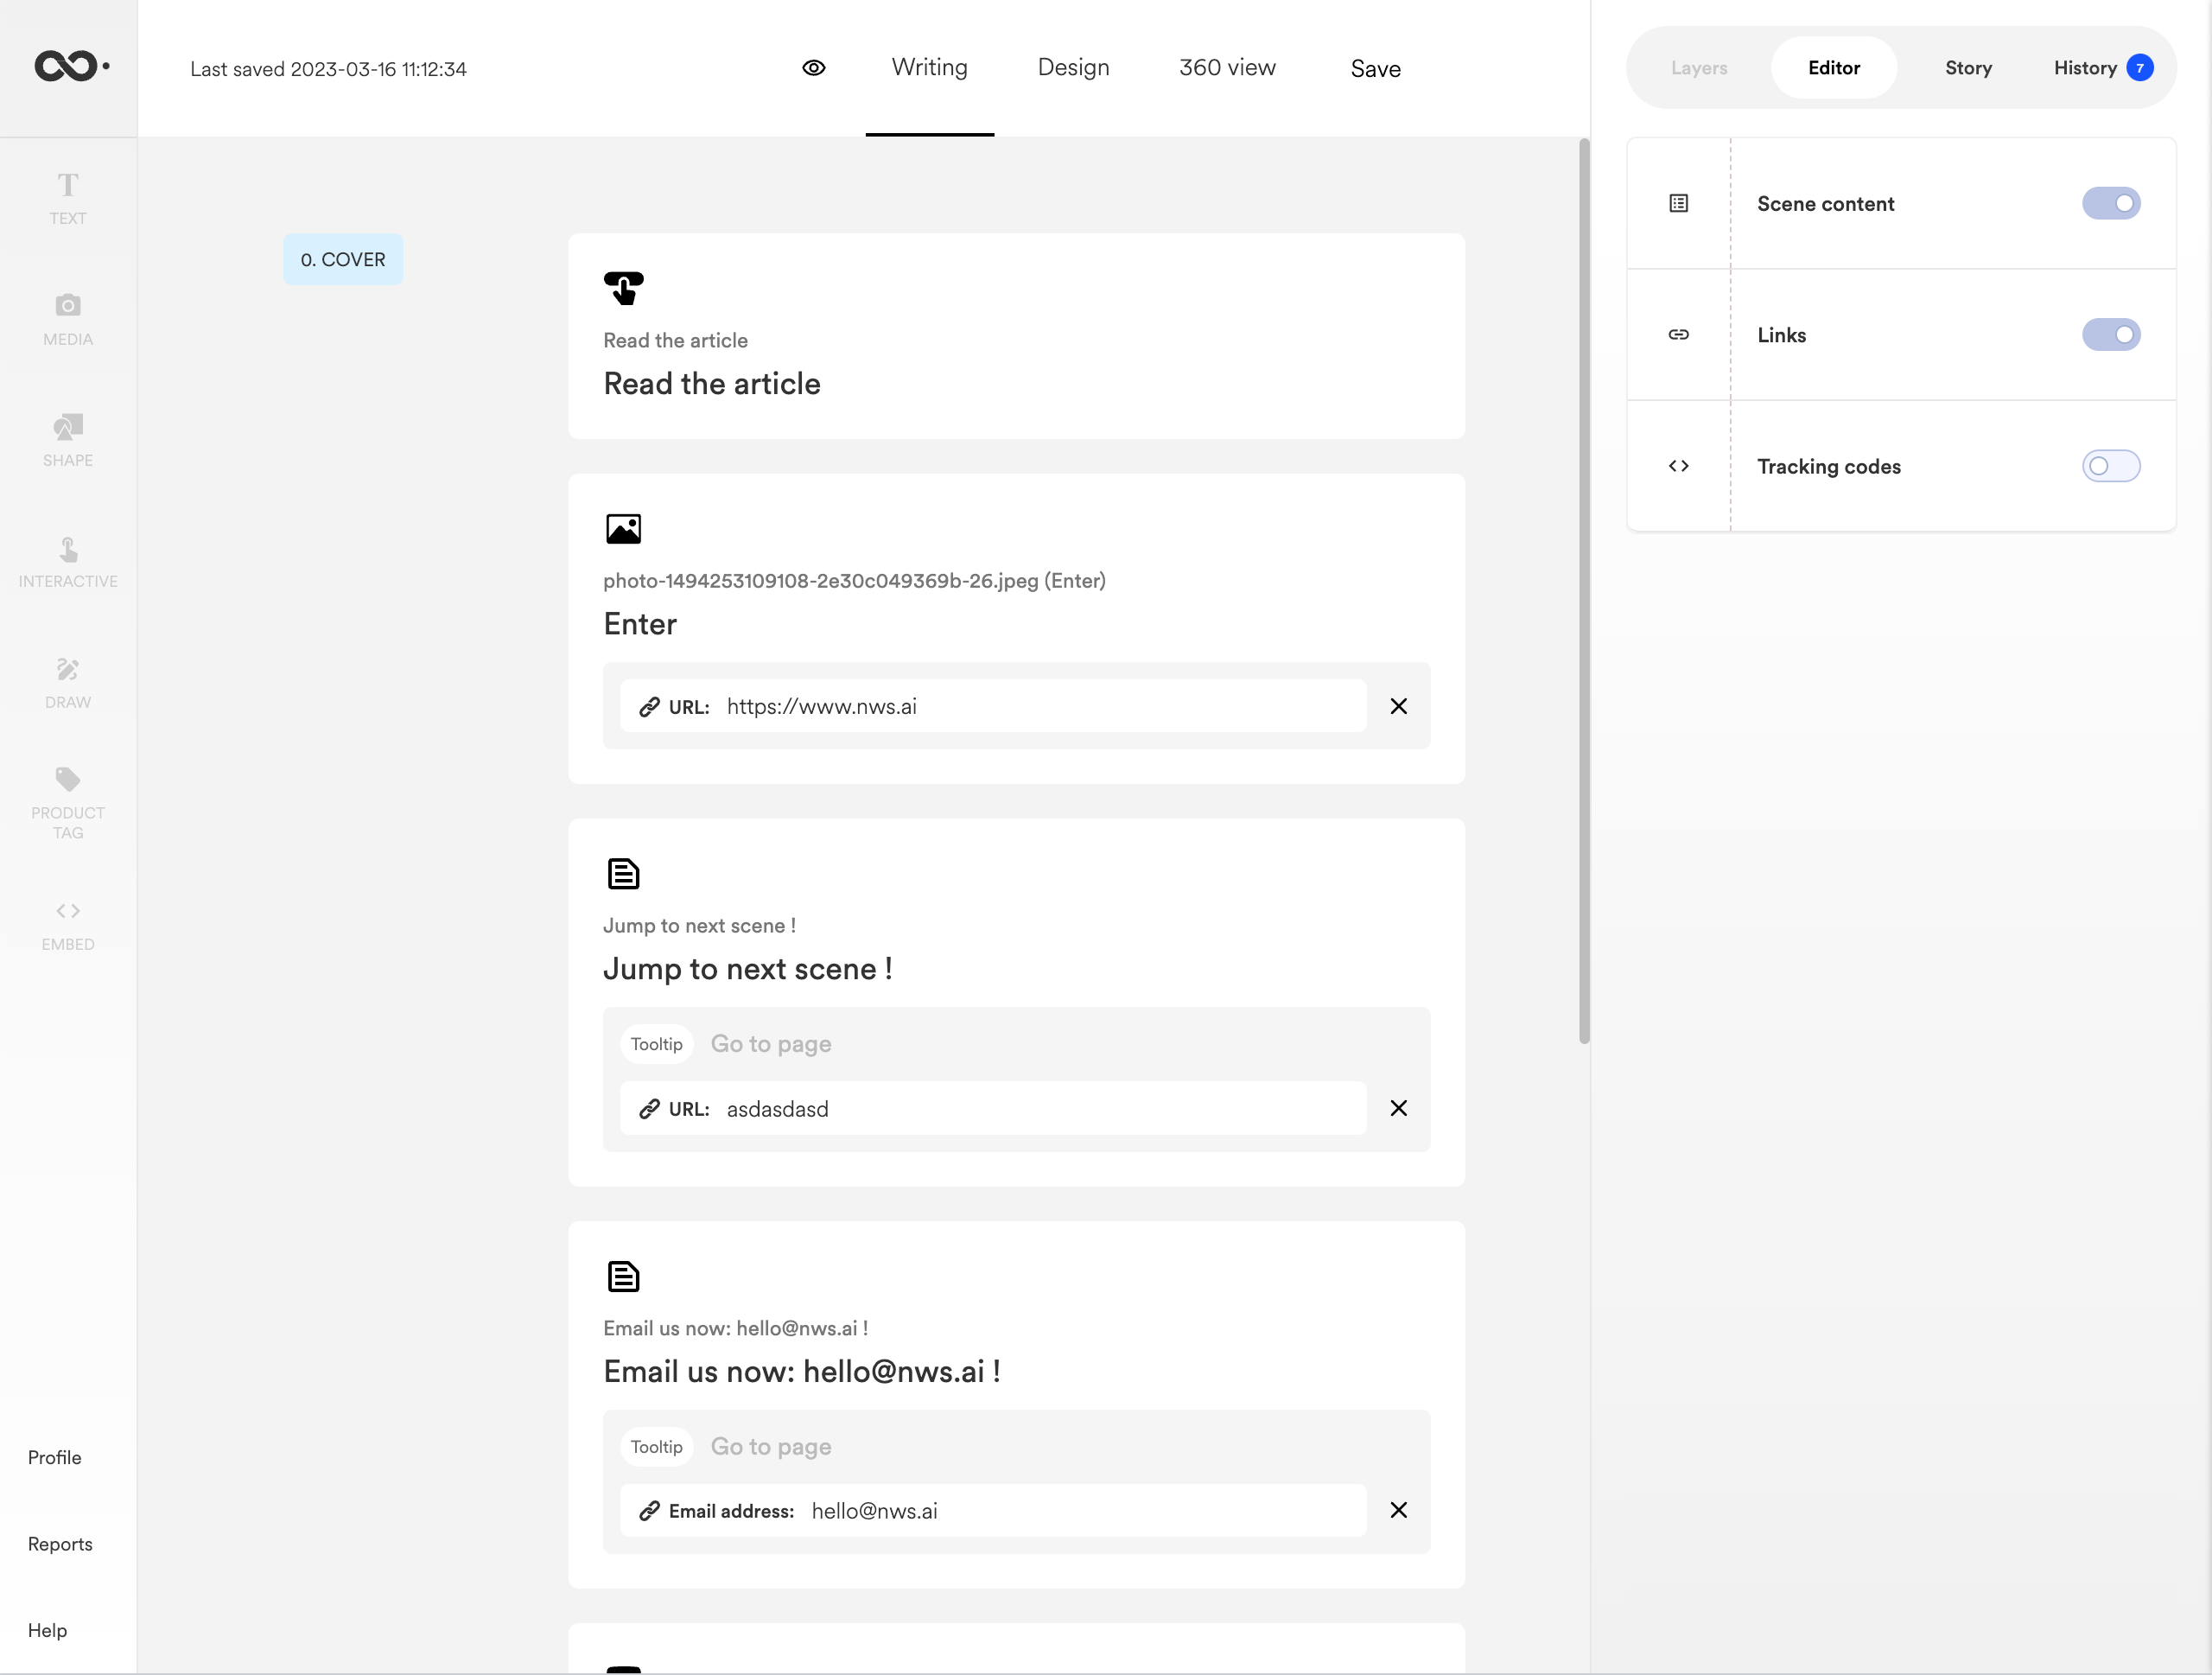The width and height of the screenshot is (2212, 1675).
Task: Click the Links chain icon in panel
Action: click(1679, 334)
